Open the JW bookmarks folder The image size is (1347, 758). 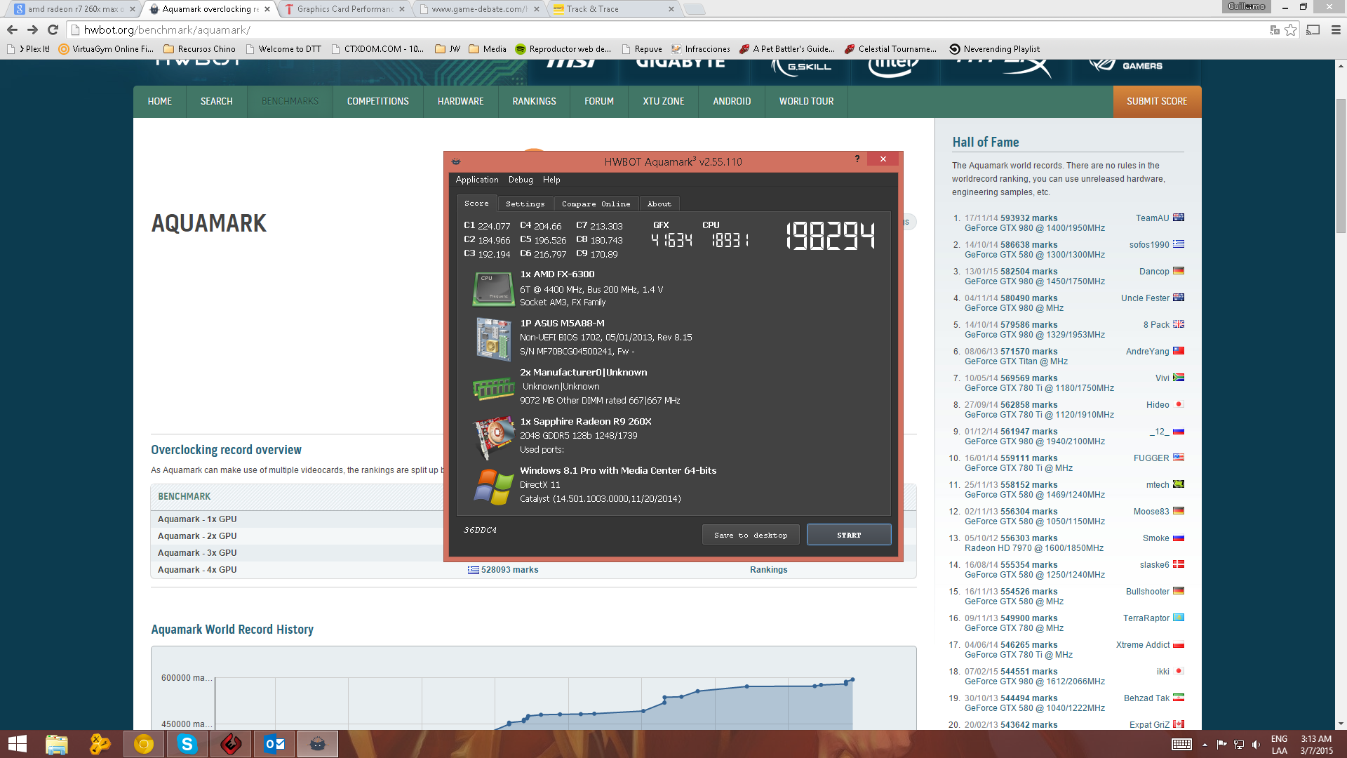pyautogui.click(x=448, y=49)
